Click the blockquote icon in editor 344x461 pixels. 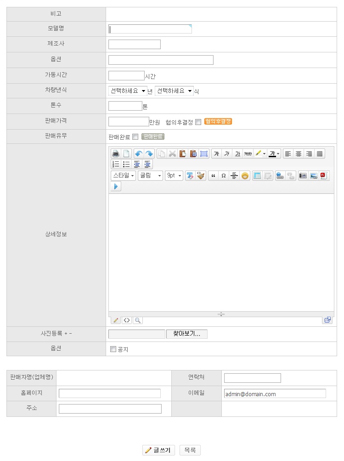213,176
